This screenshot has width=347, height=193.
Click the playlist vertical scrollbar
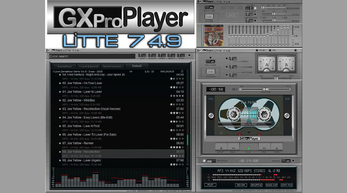pos(188,118)
